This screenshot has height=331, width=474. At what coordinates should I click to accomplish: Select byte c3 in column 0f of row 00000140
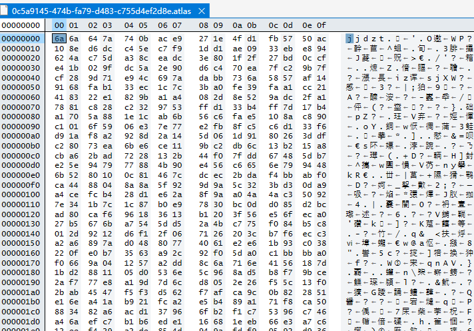coord(322,234)
